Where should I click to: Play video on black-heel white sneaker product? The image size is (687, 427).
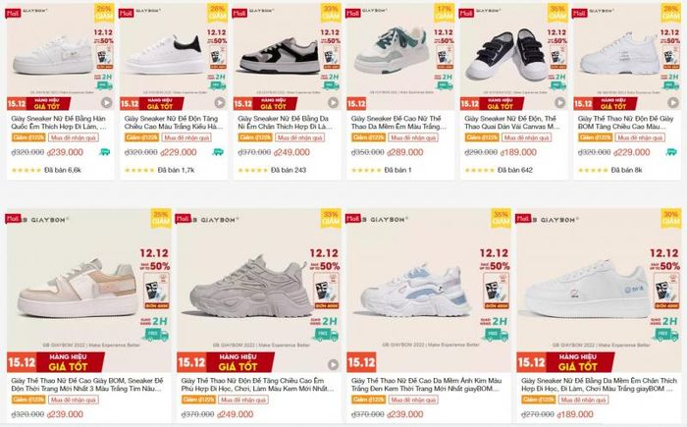(x=220, y=103)
